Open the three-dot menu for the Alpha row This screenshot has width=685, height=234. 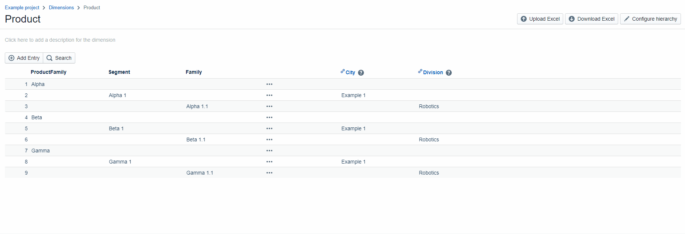[269, 84]
